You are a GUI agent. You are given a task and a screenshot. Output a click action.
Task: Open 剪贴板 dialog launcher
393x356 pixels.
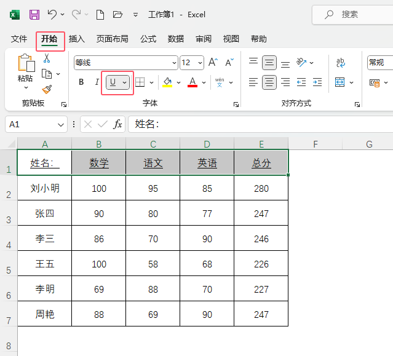tap(64, 105)
